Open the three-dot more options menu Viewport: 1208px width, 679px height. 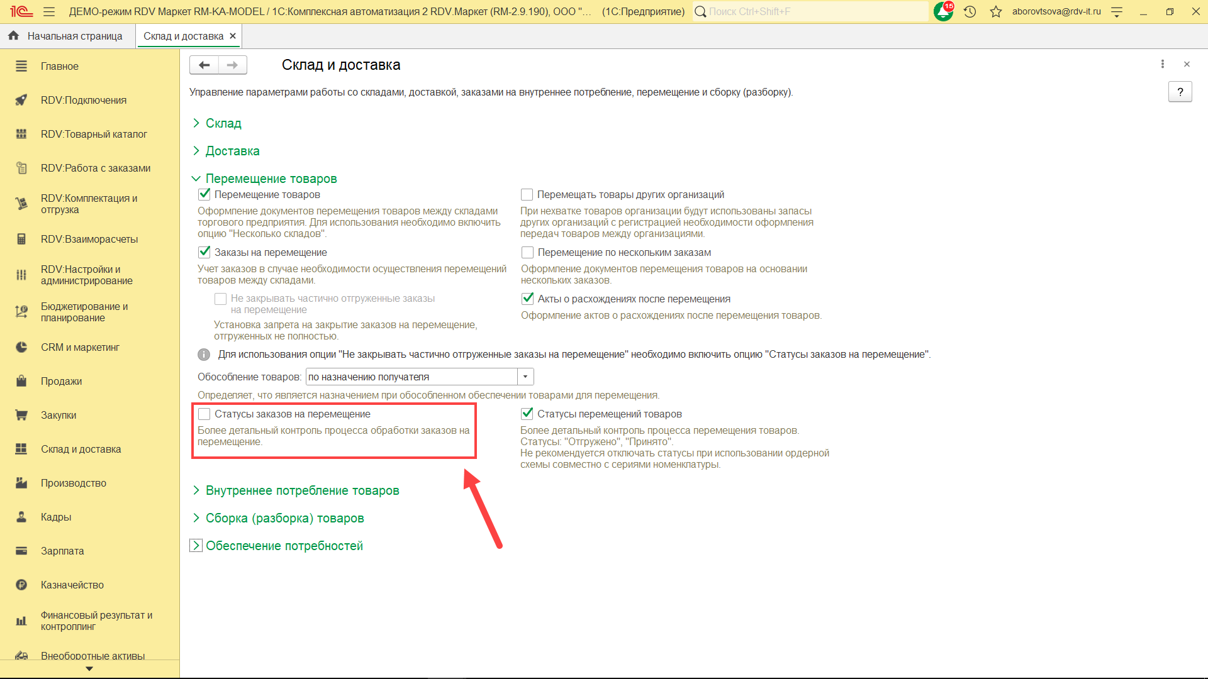click(1162, 64)
